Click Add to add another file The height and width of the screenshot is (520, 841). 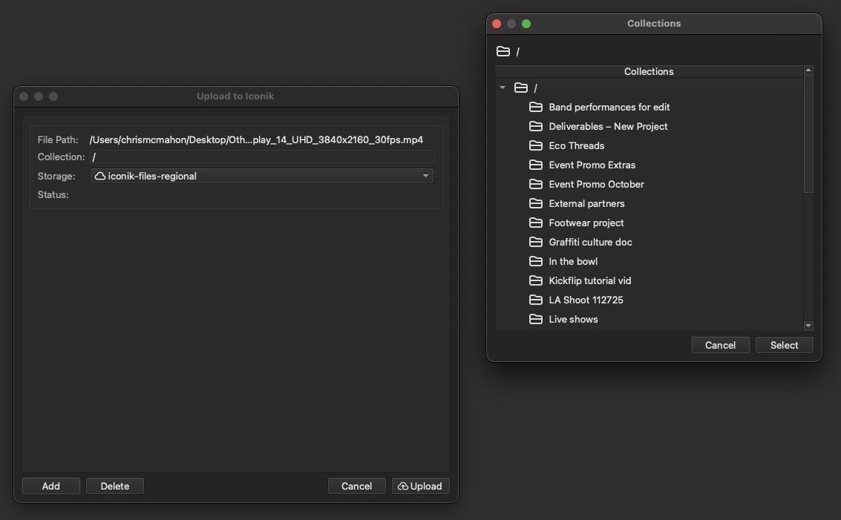(50, 486)
